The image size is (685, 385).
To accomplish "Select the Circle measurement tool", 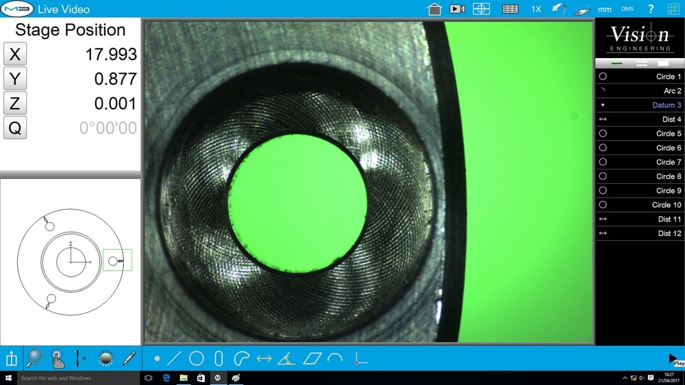I will [x=197, y=358].
